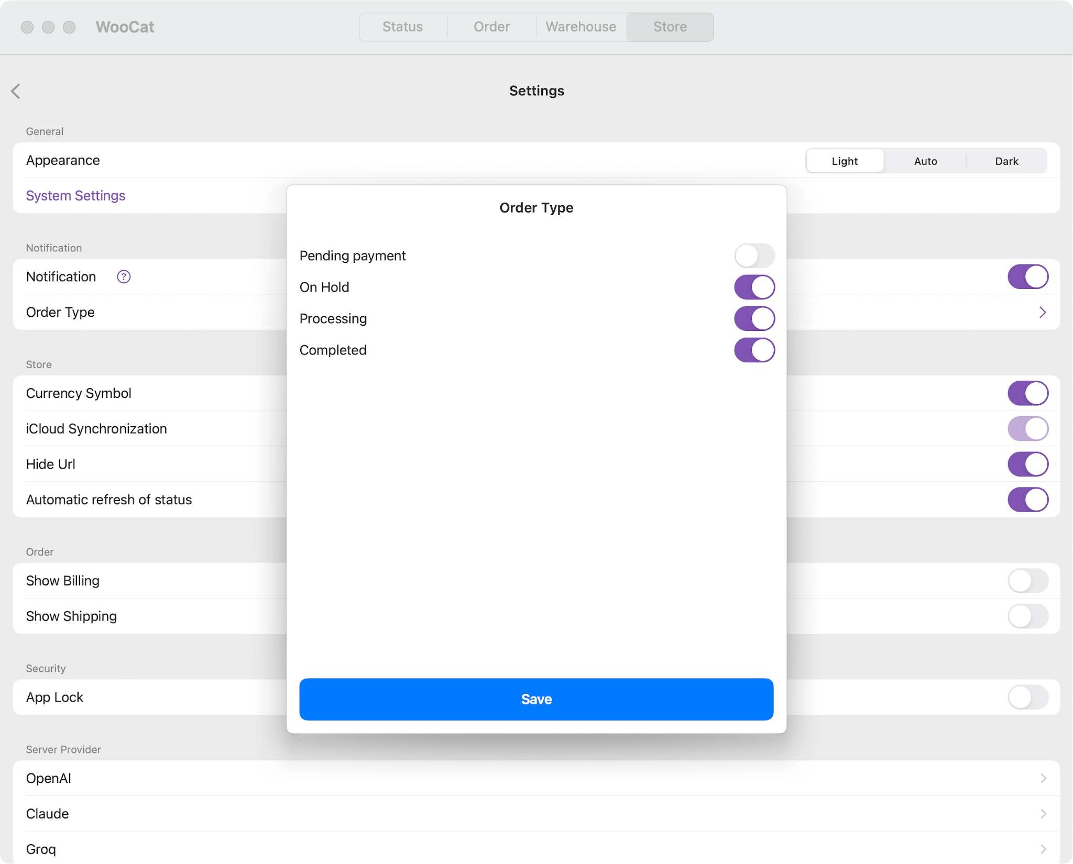
Task: Open System Settings link
Action: [x=75, y=195]
